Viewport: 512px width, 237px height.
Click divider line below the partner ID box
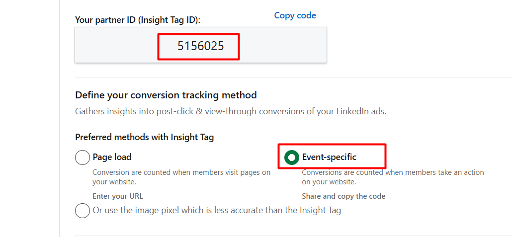click(x=293, y=78)
